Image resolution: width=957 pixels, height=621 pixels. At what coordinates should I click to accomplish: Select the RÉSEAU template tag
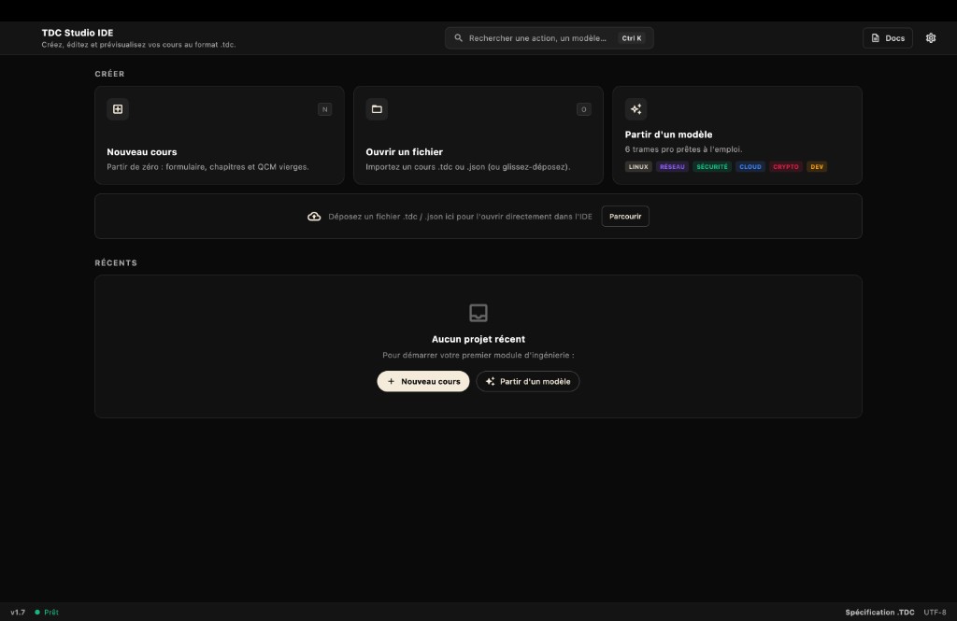[x=672, y=166]
